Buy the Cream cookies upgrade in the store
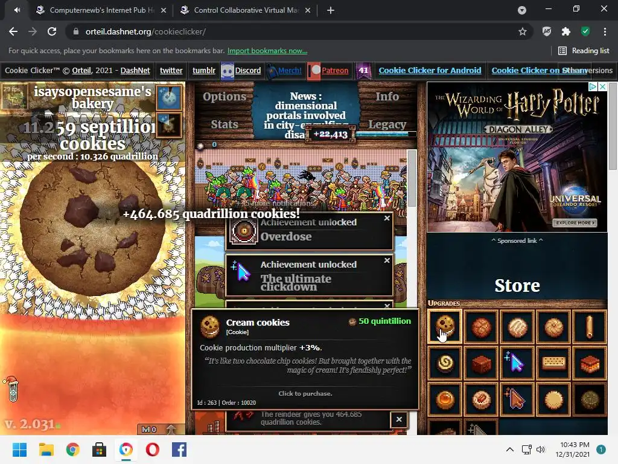The height and width of the screenshot is (464, 618). (445, 326)
